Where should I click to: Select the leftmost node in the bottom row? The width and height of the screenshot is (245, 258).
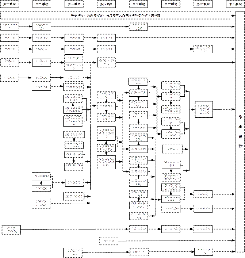(74, 252)
